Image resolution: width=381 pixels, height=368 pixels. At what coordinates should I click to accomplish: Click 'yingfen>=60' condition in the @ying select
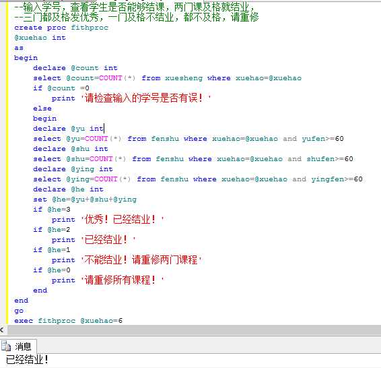tap(337, 179)
